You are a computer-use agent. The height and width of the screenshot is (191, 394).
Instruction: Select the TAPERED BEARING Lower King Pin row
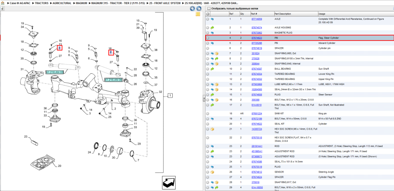click(x=299, y=74)
